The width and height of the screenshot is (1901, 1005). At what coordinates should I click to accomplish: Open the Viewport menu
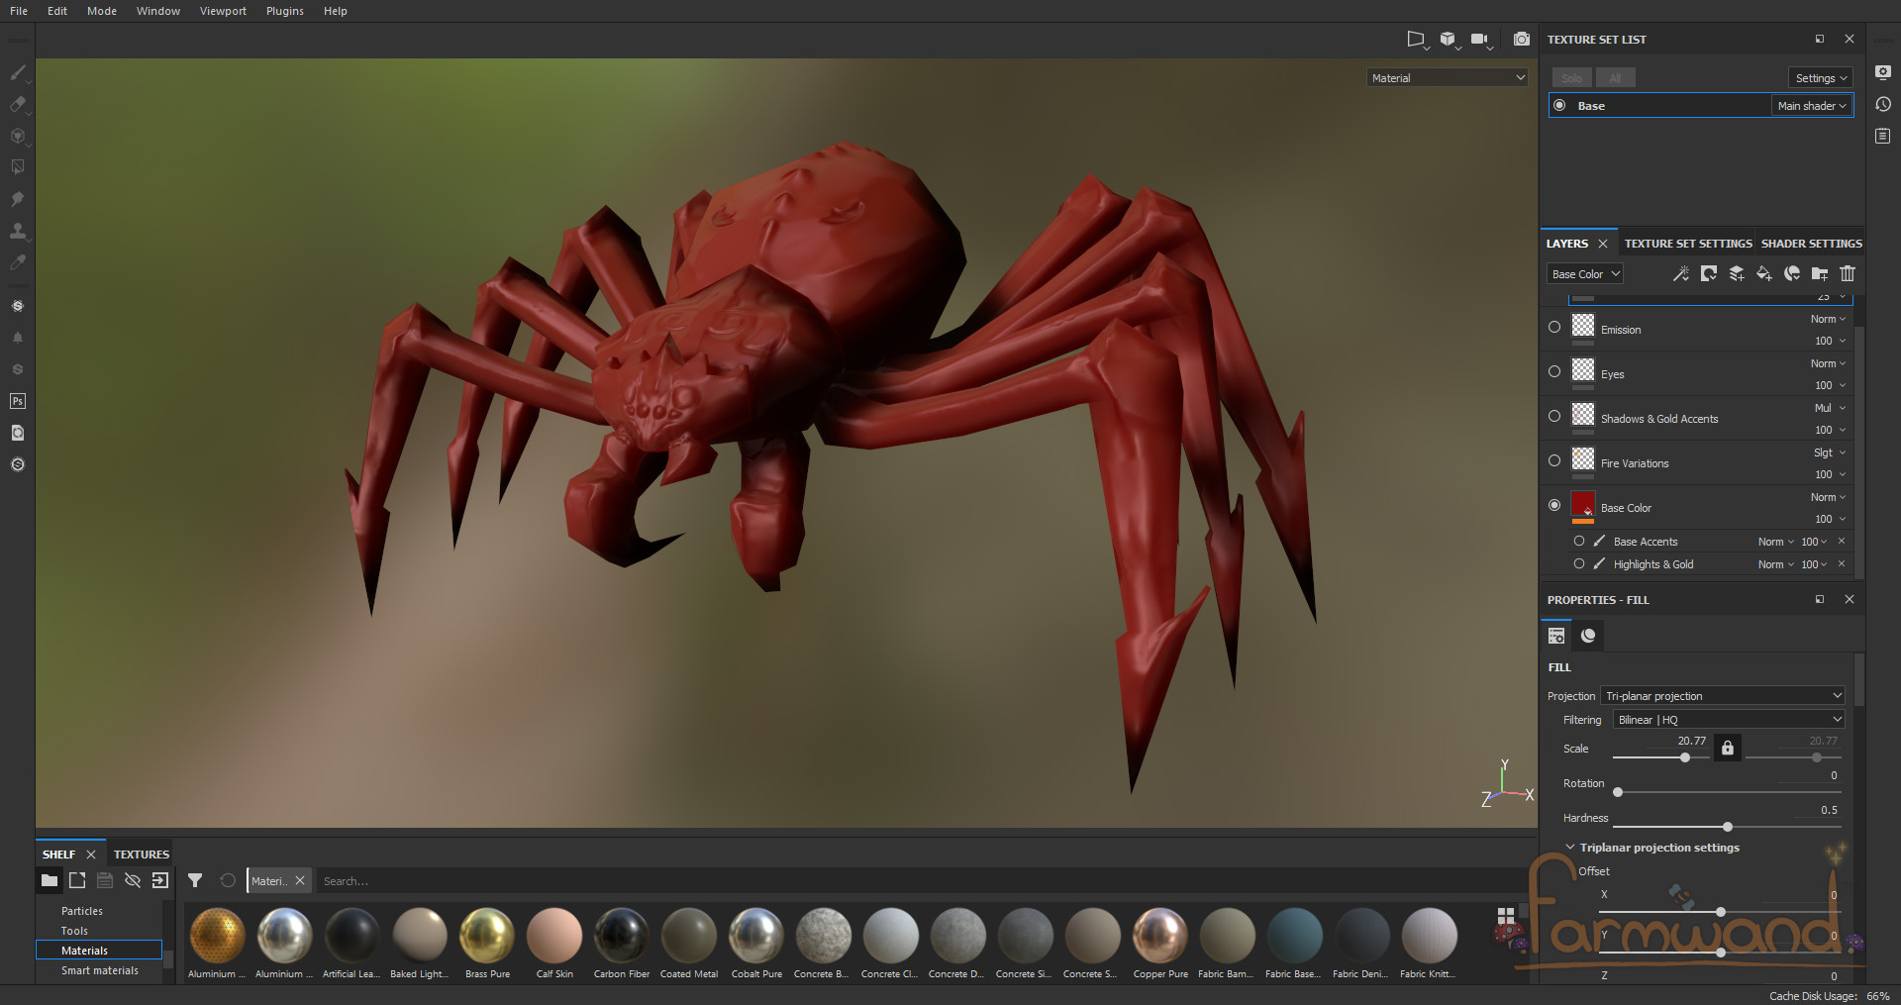[223, 11]
